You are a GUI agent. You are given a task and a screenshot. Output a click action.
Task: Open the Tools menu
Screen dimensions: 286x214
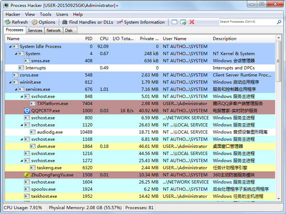[46, 14]
